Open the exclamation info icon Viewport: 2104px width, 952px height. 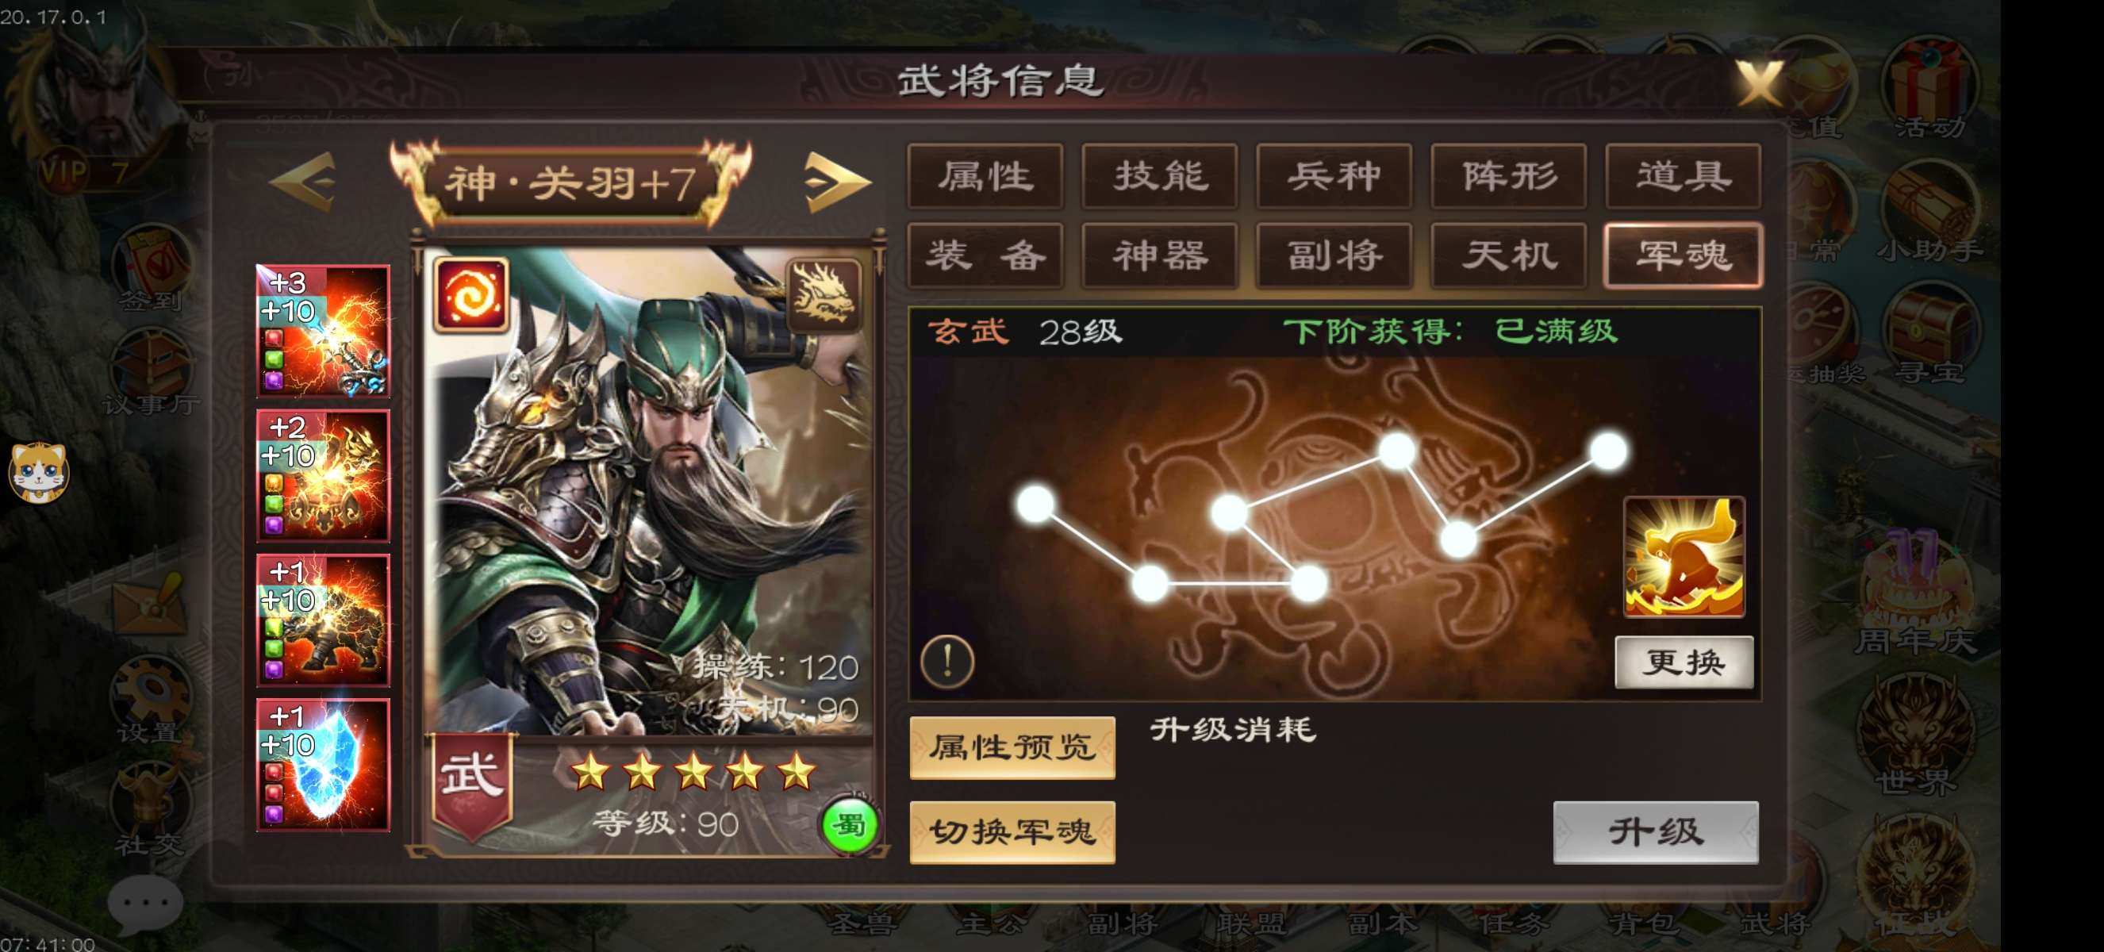[947, 660]
